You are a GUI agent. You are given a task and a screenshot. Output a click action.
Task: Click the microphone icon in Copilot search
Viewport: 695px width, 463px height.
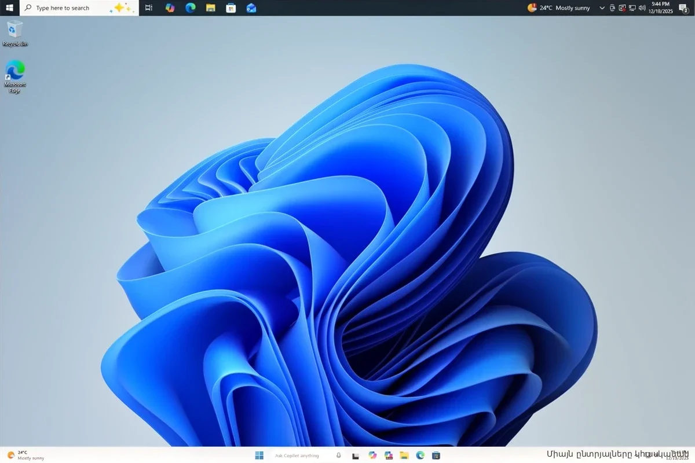[x=339, y=455]
